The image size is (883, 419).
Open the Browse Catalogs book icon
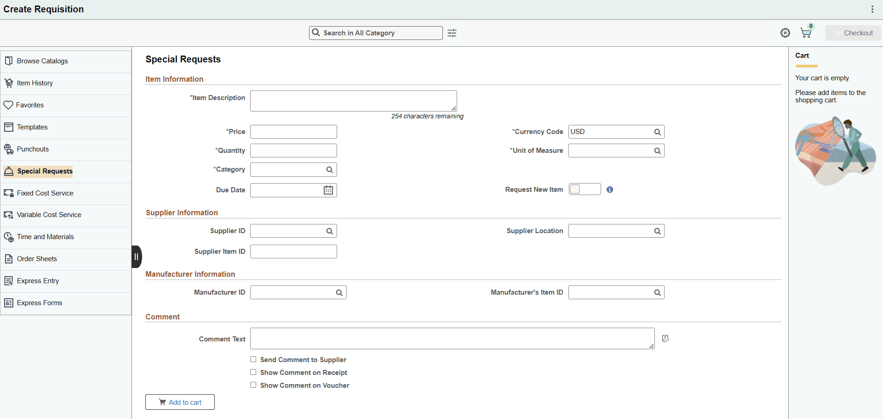[9, 61]
